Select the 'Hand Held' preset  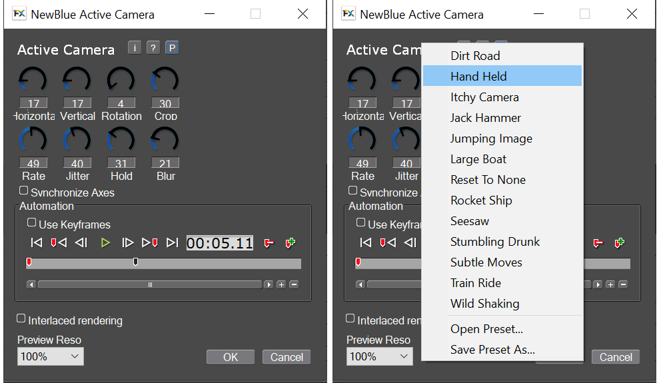pos(478,77)
